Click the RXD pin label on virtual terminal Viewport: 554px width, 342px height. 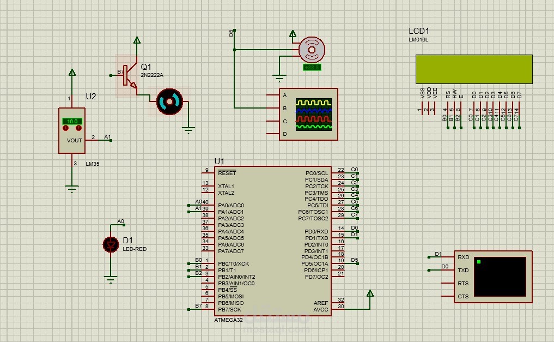(463, 257)
